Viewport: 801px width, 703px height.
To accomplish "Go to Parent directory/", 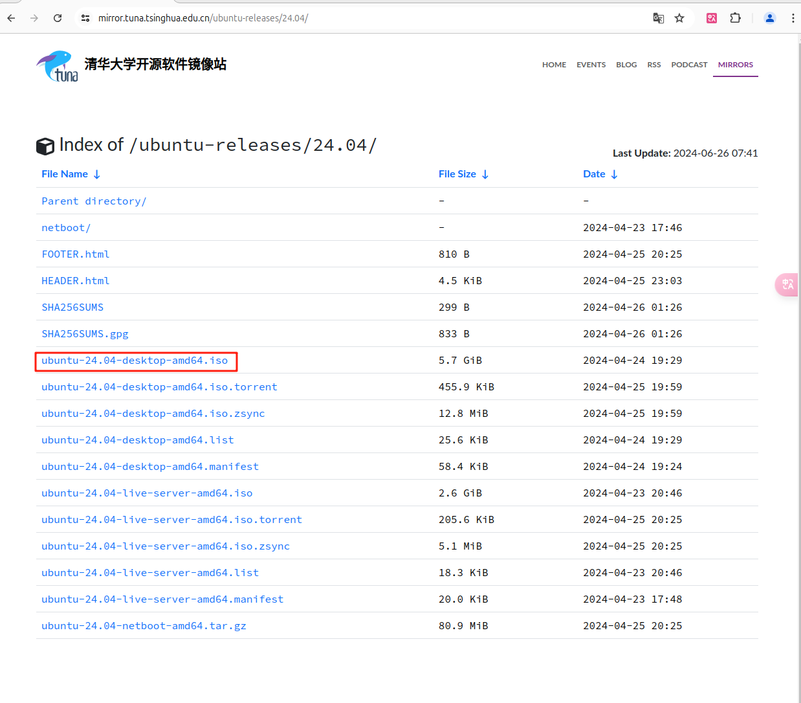I will [x=94, y=201].
